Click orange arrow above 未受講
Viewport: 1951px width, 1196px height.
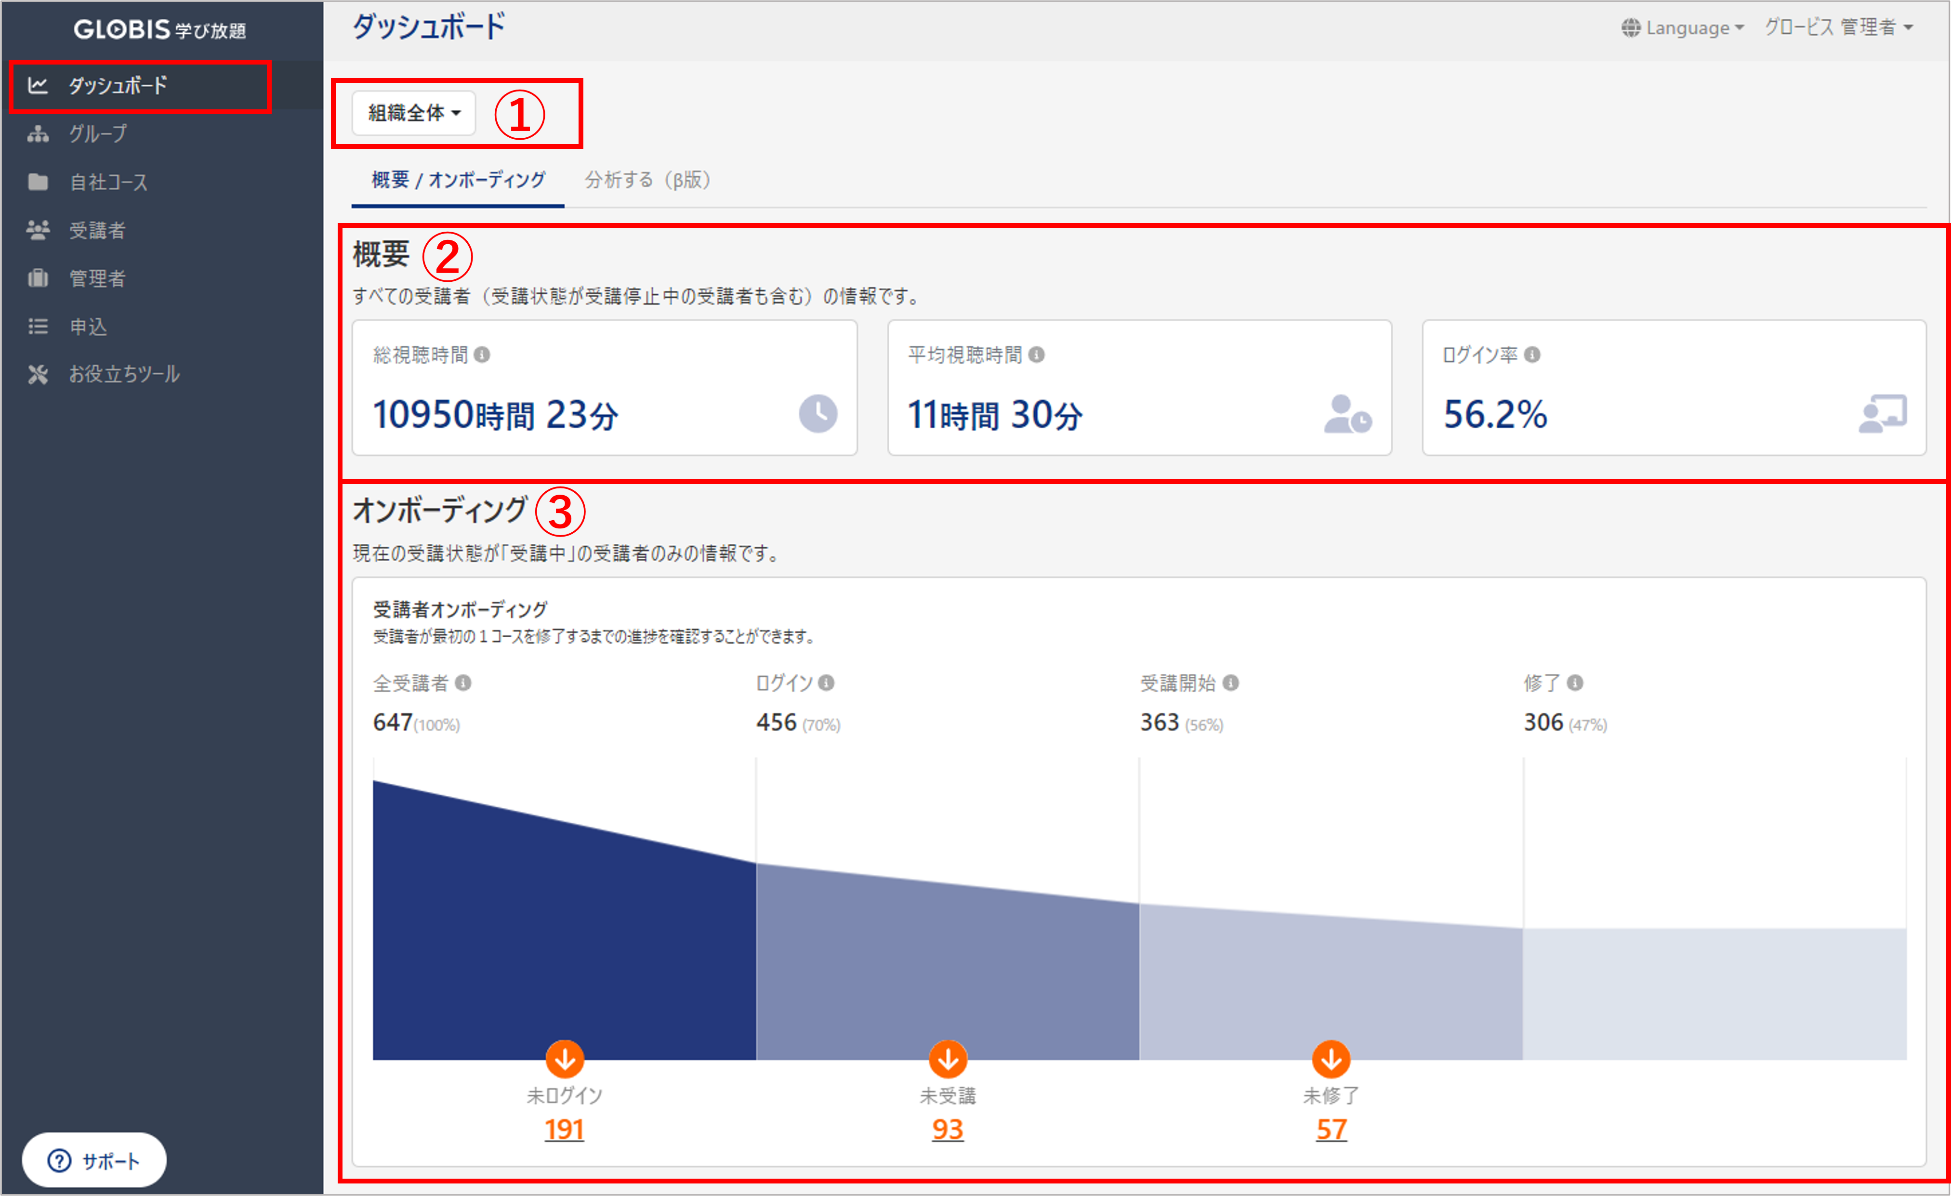point(948,1058)
